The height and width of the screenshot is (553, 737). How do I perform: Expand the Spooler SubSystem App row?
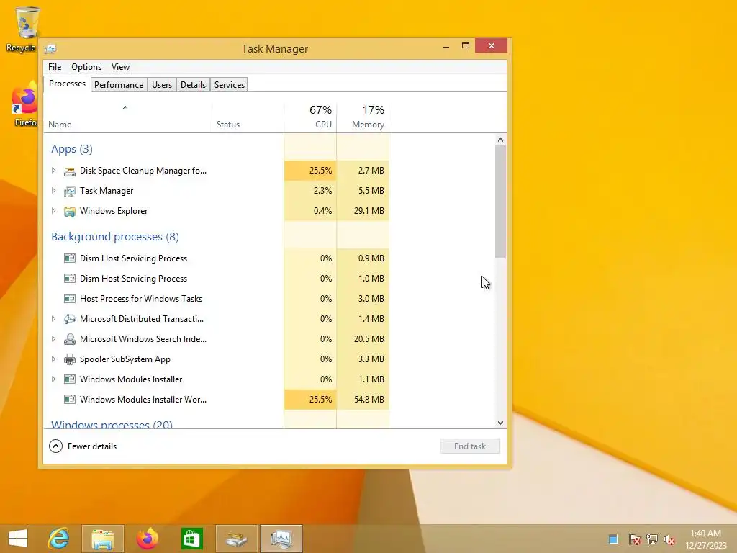pyautogui.click(x=53, y=359)
